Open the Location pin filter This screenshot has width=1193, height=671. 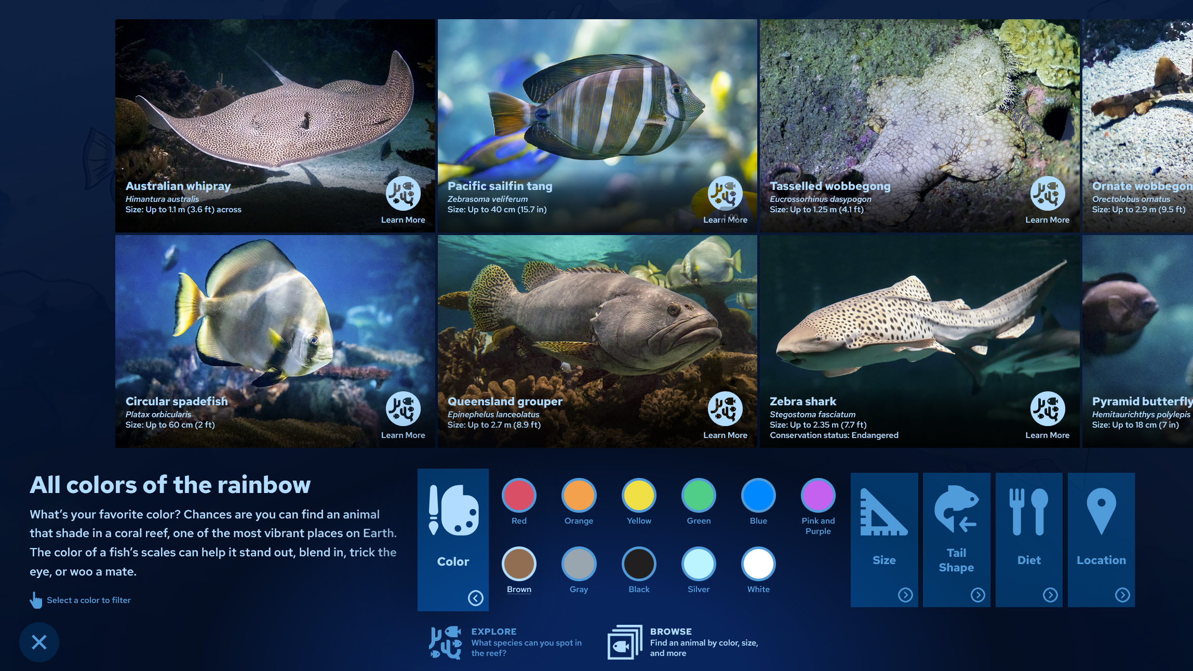pyautogui.click(x=1101, y=511)
